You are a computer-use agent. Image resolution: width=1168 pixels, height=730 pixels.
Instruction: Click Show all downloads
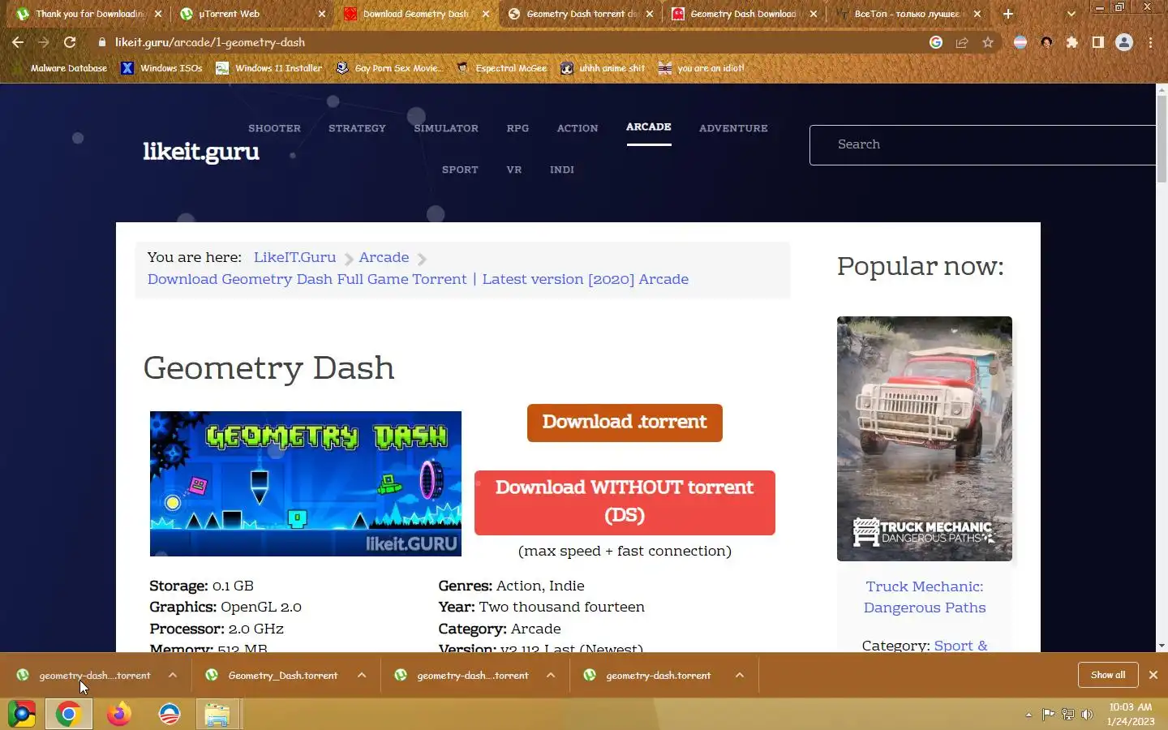(1108, 675)
